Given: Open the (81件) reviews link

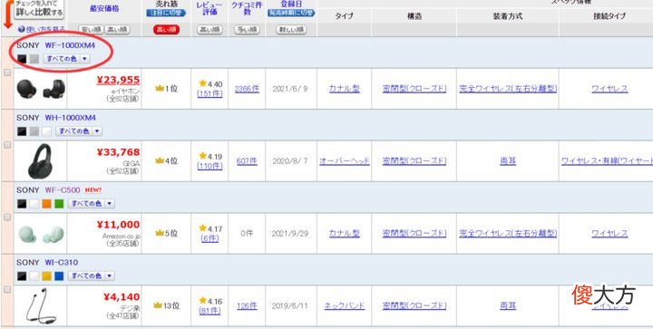Looking at the screenshot, I should coord(210,311).
